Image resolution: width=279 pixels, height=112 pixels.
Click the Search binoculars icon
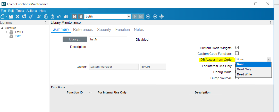coord(66,16)
